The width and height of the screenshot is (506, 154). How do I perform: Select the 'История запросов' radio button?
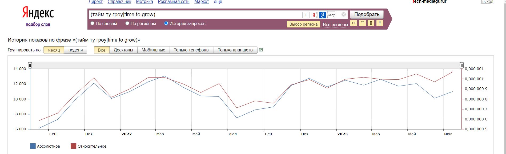pyautogui.click(x=166, y=23)
